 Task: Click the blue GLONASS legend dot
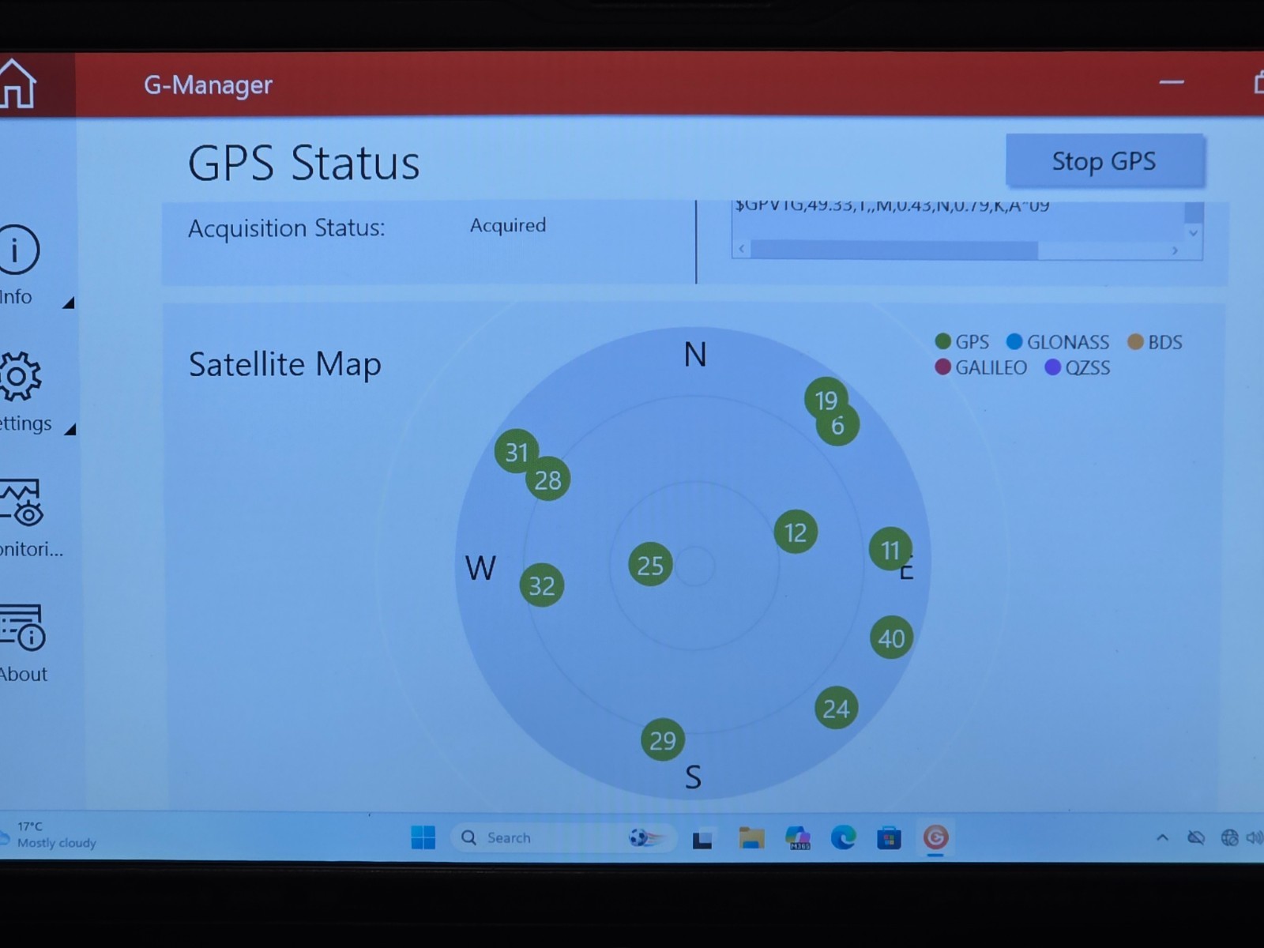coord(1014,341)
